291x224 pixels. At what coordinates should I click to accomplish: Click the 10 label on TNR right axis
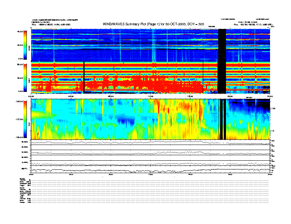pos(273,131)
